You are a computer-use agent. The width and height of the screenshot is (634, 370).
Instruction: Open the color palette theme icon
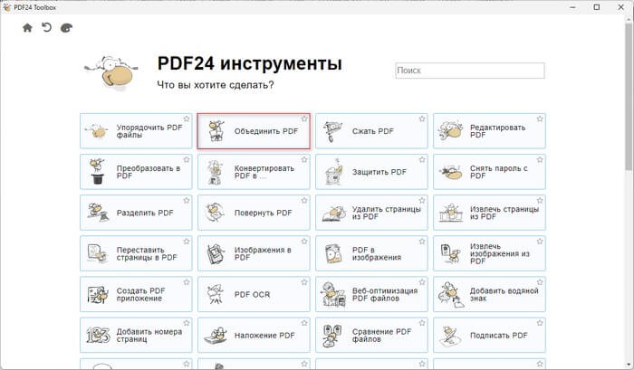click(x=66, y=28)
